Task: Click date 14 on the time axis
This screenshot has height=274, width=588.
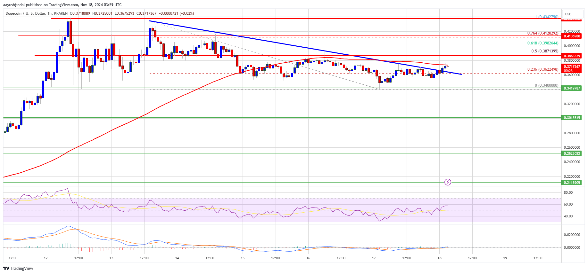Action: 177,258
